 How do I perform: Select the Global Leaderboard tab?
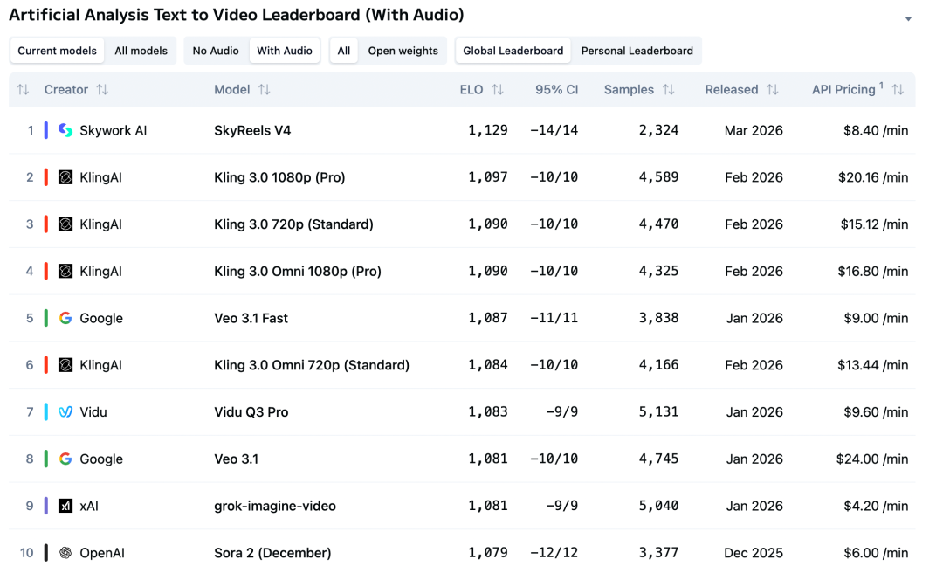click(x=513, y=51)
